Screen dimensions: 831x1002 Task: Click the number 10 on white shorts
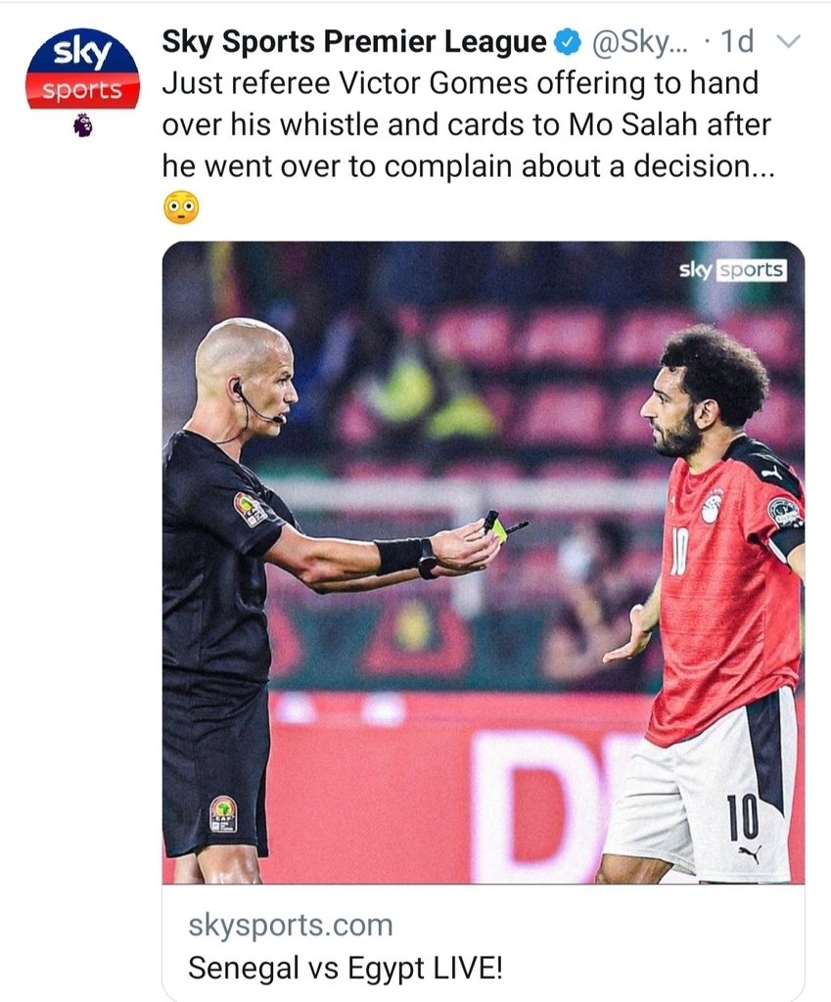[x=742, y=817]
